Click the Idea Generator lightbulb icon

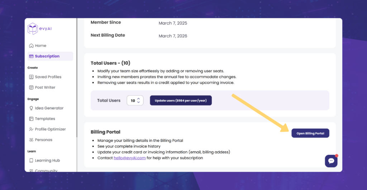[x=31, y=108]
